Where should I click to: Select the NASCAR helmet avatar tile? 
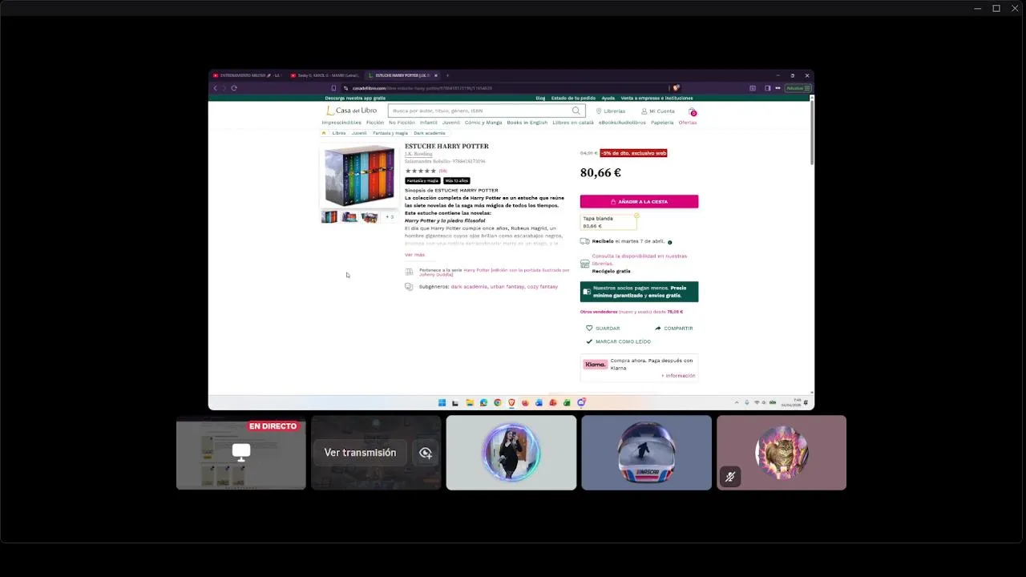[x=646, y=453]
